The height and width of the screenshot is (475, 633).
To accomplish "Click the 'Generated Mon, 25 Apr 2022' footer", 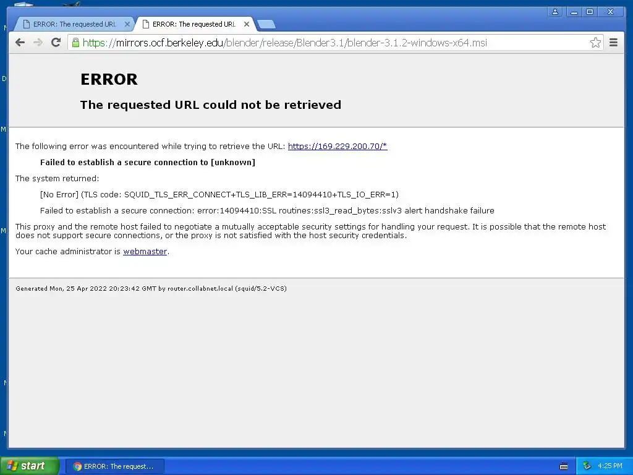I will tap(151, 288).
